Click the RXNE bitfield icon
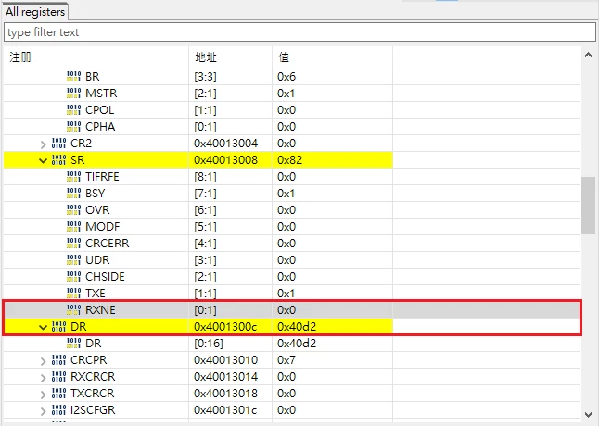Viewport: 599px width, 426px height. [74, 309]
